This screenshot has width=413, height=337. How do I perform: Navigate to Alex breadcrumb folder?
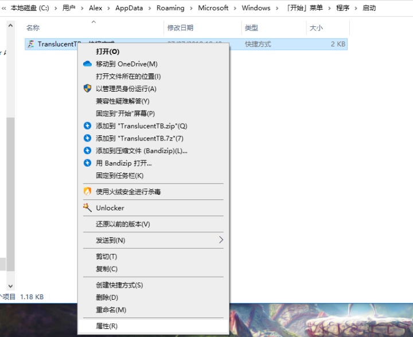coord(95,8)
